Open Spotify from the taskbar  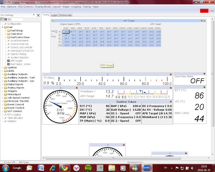(x=88, y=168)
